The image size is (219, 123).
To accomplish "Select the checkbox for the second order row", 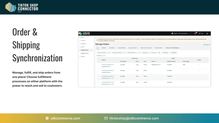I will click(98, 70).
